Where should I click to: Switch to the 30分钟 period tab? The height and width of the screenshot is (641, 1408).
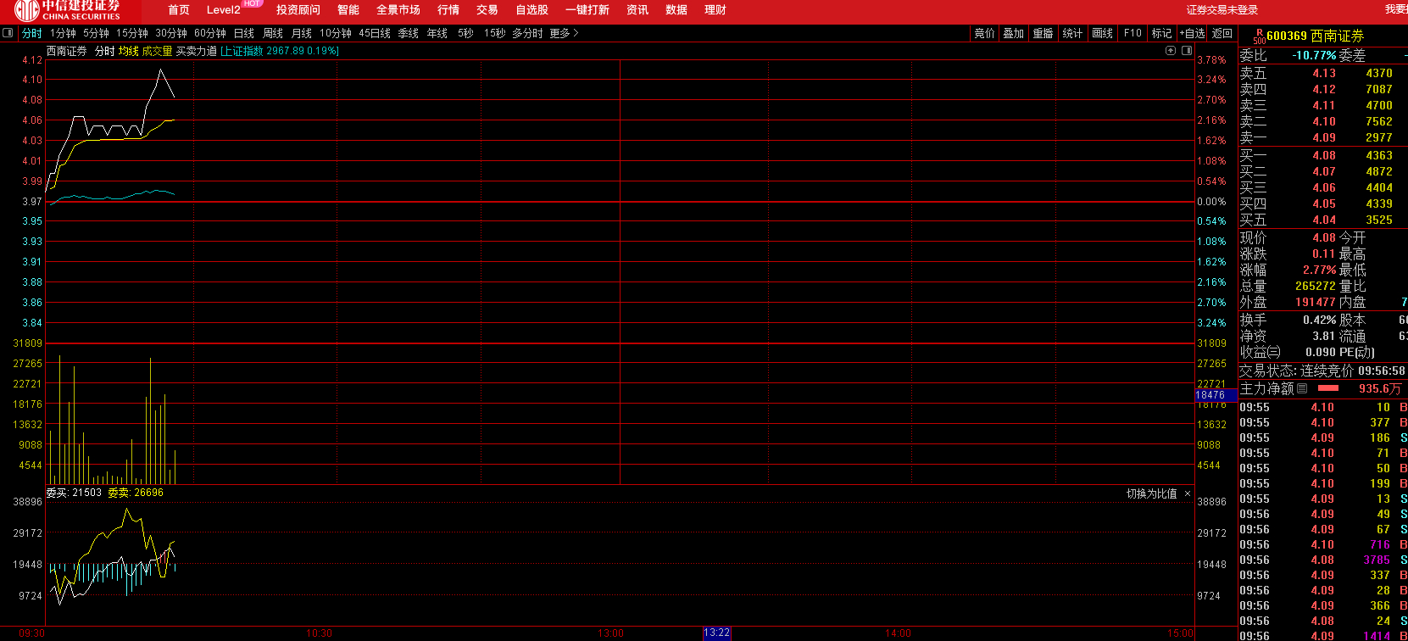tap(171, 33)
